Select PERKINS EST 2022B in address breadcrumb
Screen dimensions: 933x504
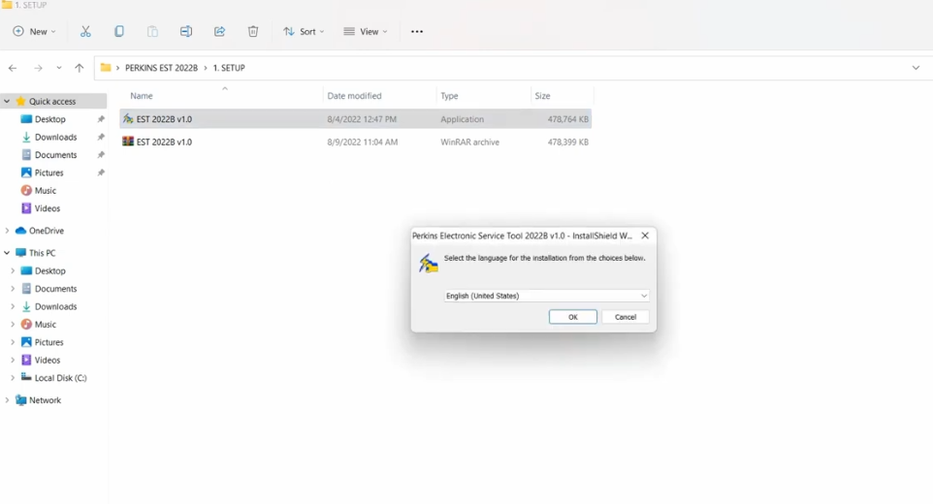coord(161,68)
